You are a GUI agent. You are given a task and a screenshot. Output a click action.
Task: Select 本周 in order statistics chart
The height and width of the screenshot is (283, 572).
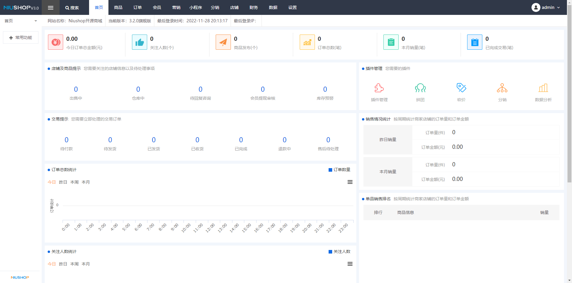[x=74, y=182]
